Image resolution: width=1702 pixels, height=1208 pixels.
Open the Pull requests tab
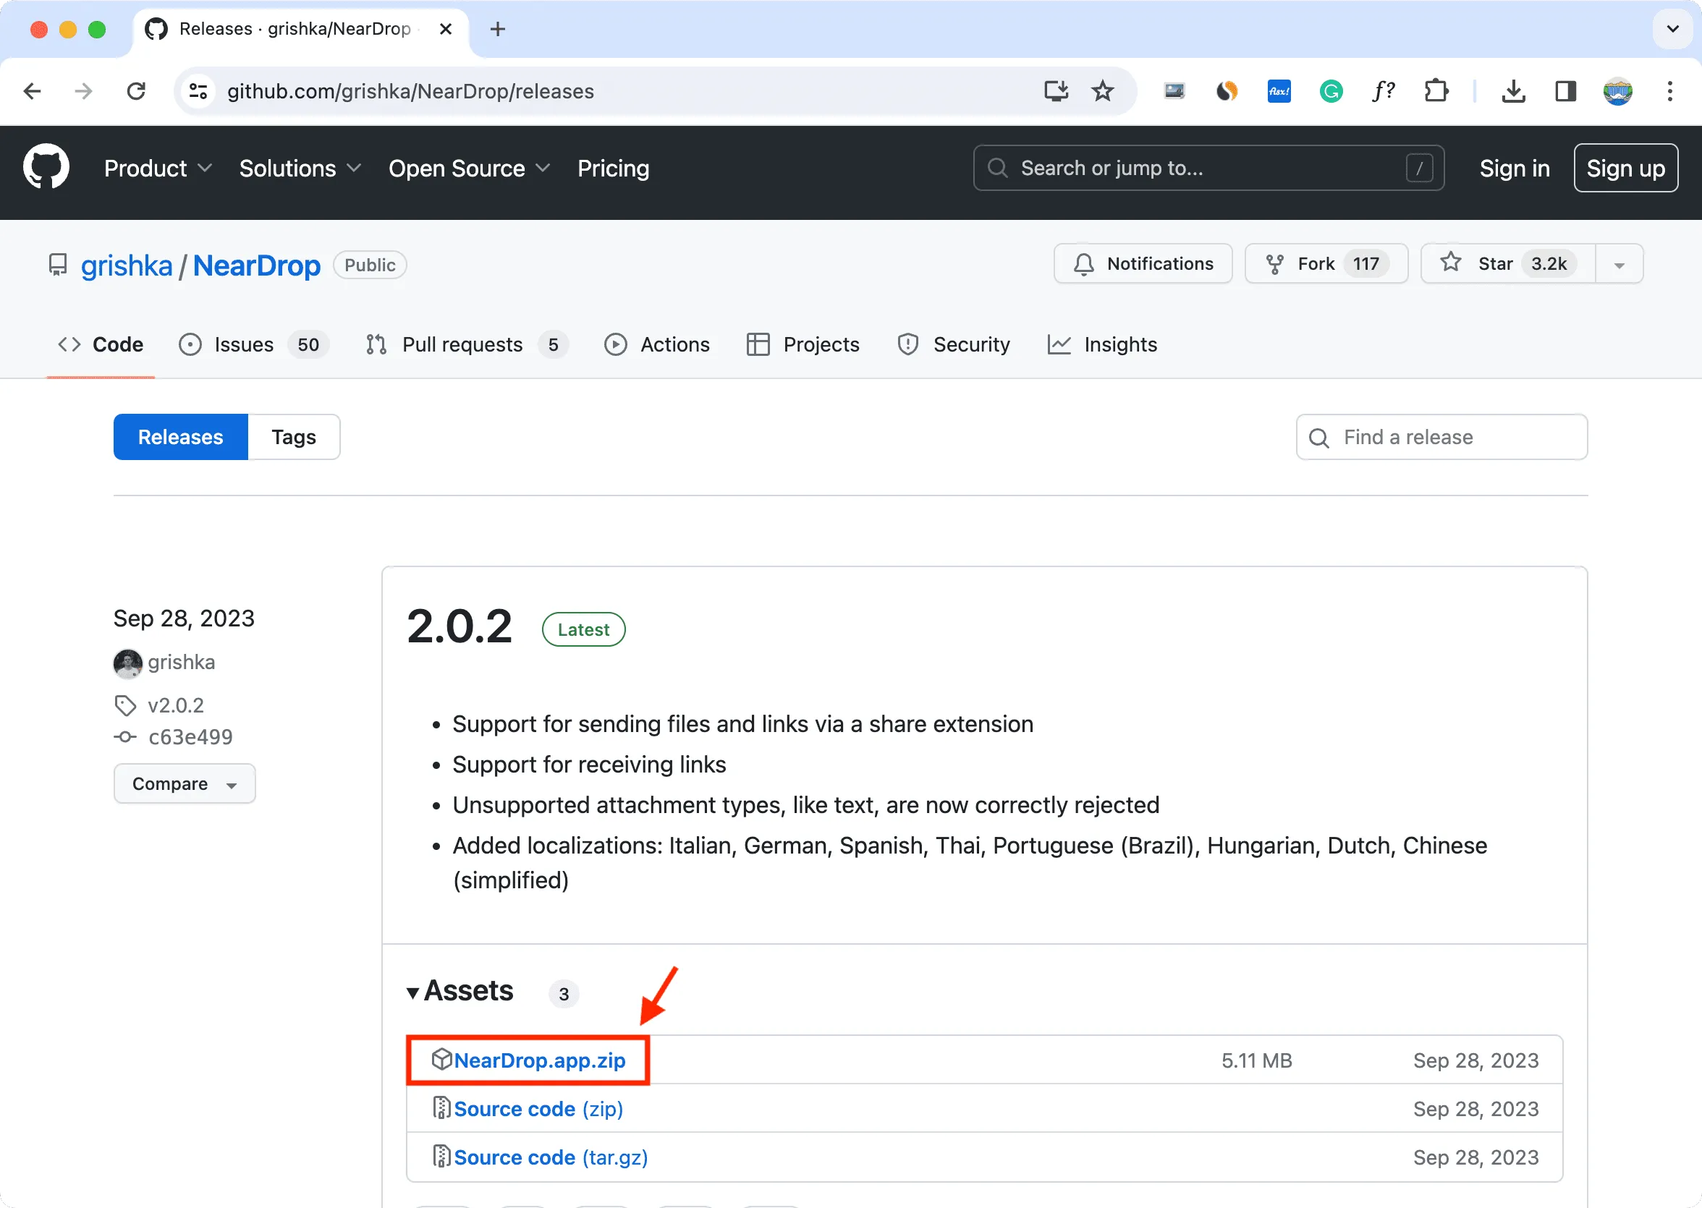[466, 344]
